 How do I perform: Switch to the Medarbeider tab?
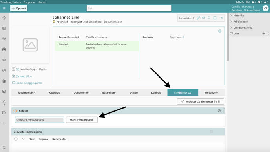[x=27, y=92]
